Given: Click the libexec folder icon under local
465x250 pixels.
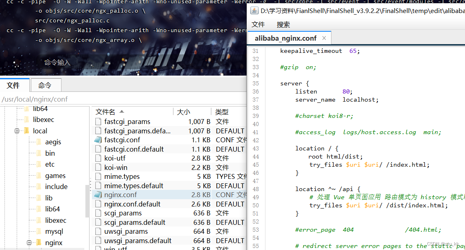Looking at the screenshot, I should (x=39, y=220).
